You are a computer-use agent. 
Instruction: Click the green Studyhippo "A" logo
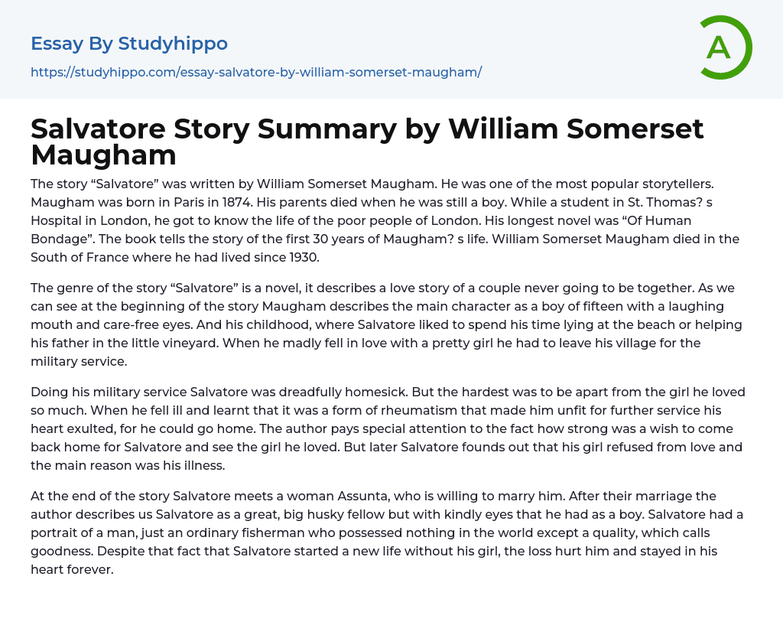(725, 47)
